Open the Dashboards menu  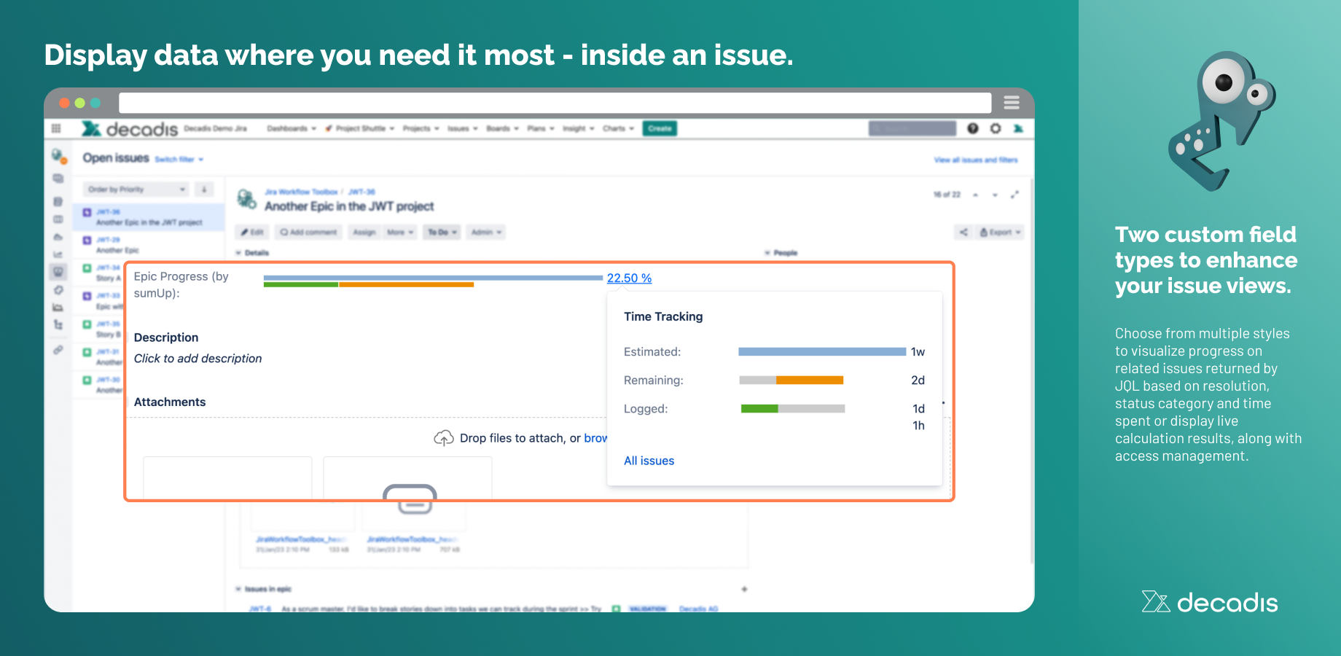click(292, 129)
